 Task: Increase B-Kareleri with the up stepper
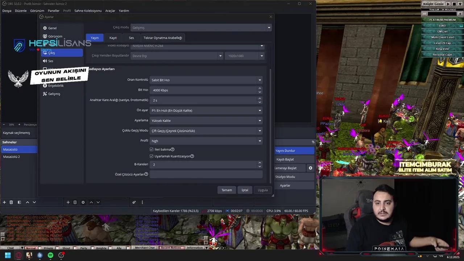coord(260,162)
